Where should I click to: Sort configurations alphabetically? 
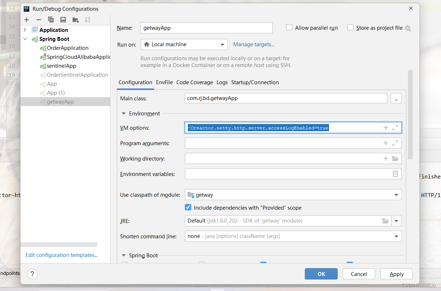[x=87, y=20]
